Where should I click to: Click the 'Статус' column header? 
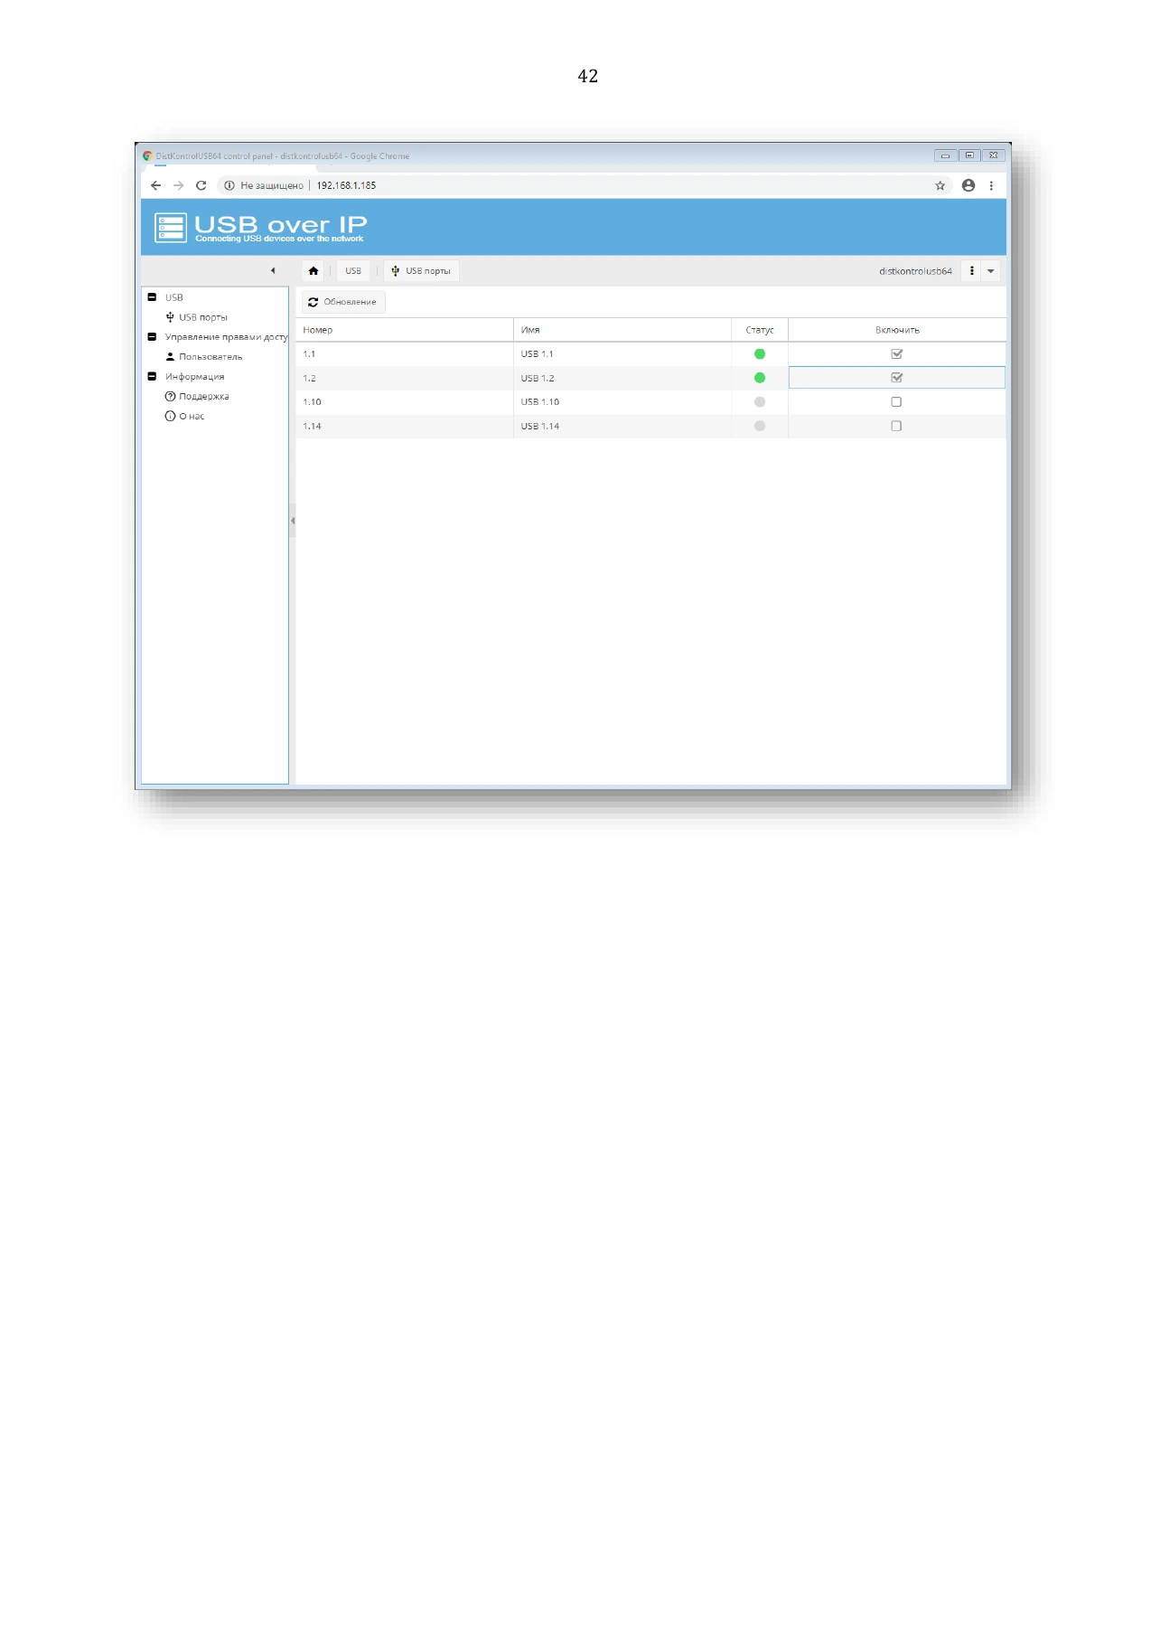[760, 330]
